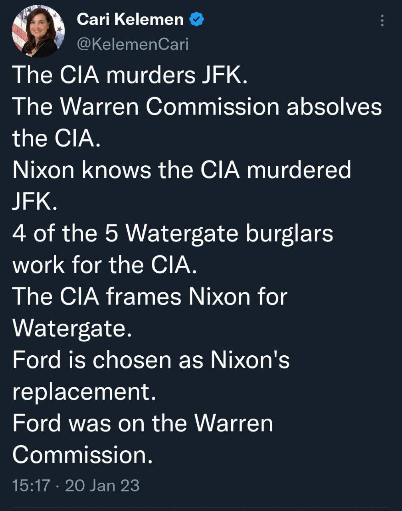This screenshot has width=402, height=511.
Task: Click '4 of the 5 Watergate burglars'
Action: pos(172,233)
